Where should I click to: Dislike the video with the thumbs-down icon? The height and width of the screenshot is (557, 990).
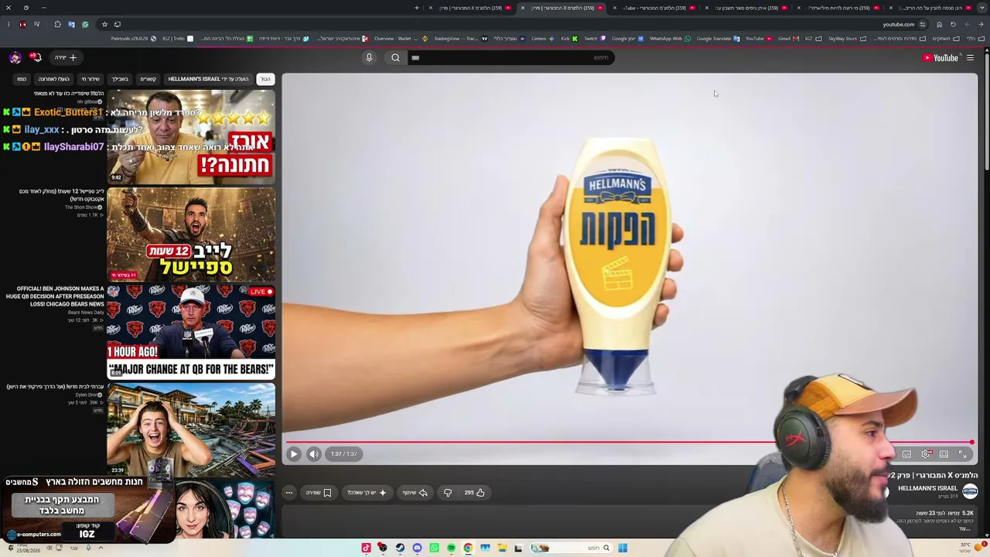click(448, 493)
